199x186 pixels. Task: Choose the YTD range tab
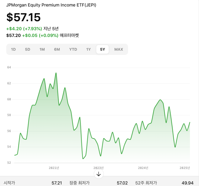pyautogui.click(x=73, y=49)
